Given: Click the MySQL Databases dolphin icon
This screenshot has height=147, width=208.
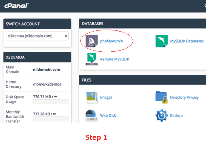Looking at the screenshot, I should click(x=162, y=41).
